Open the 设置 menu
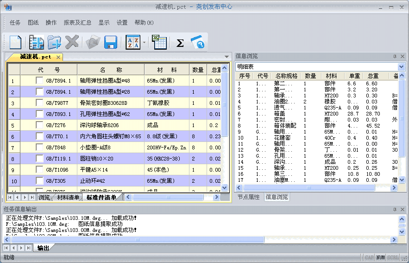This screenshot has height=263, width=409. click(122, 23)
